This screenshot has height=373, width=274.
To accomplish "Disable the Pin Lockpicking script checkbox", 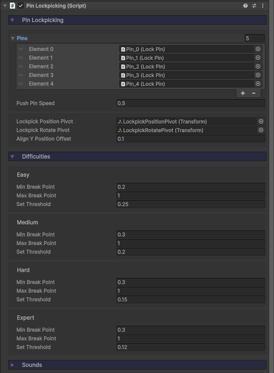I will (x=21, y=6).
